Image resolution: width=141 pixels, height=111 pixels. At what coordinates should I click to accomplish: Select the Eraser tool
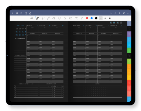43,18
